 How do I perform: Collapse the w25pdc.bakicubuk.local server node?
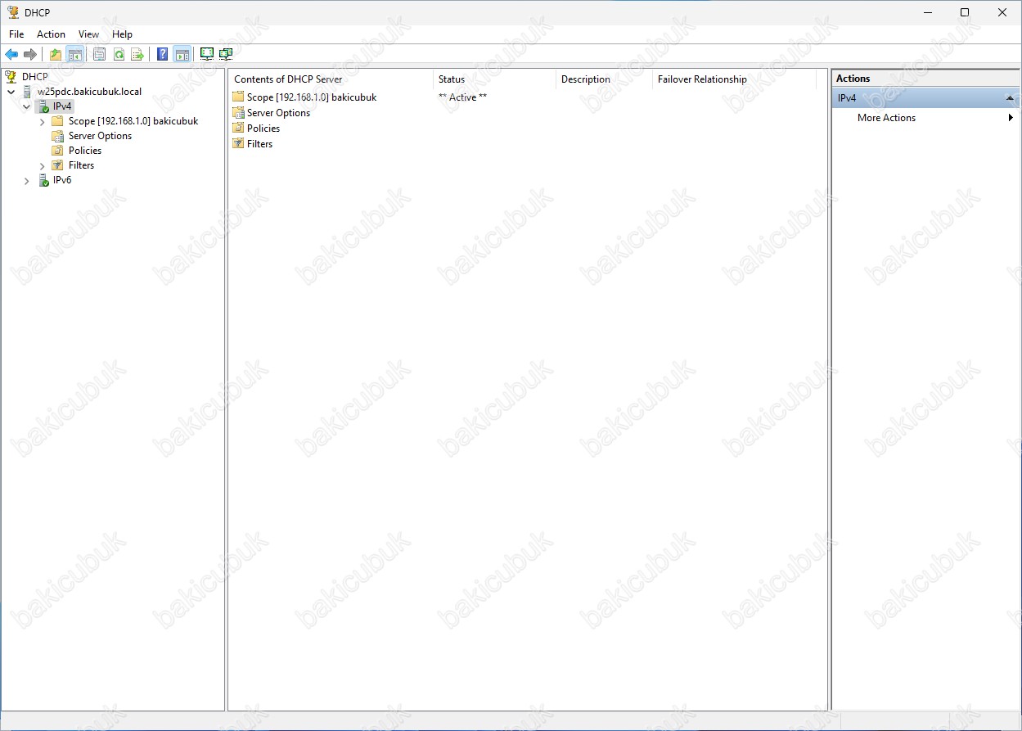pos(11,92)
